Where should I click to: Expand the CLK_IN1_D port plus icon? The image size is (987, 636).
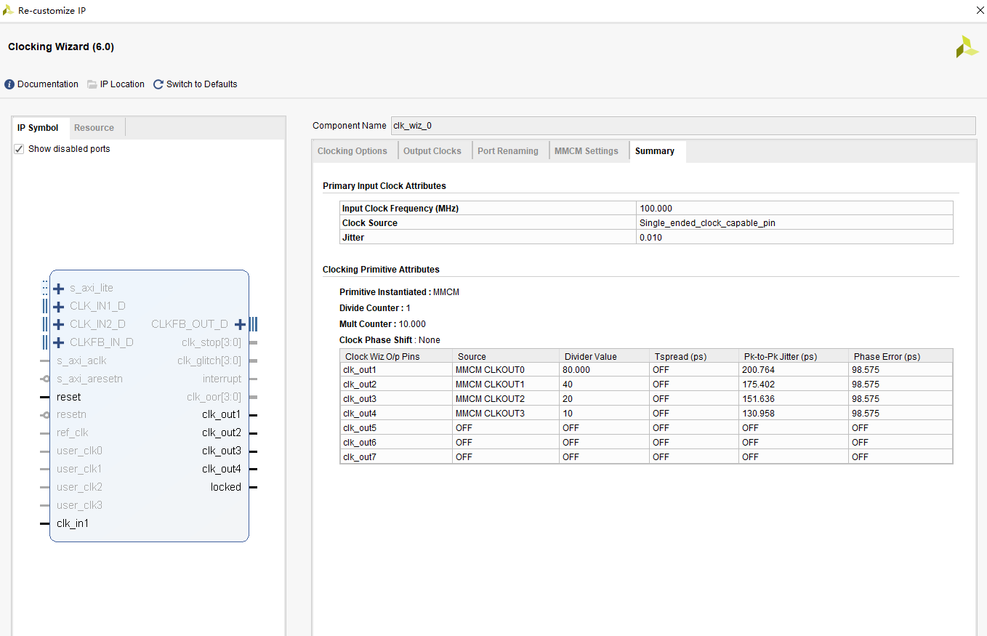tap(59, 307)
